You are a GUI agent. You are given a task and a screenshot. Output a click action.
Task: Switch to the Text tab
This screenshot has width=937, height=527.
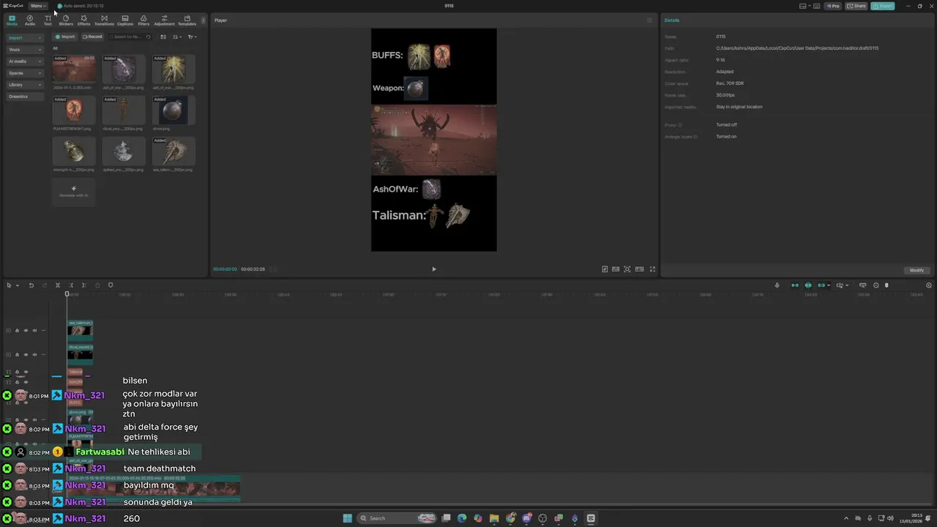coord(48,20)
